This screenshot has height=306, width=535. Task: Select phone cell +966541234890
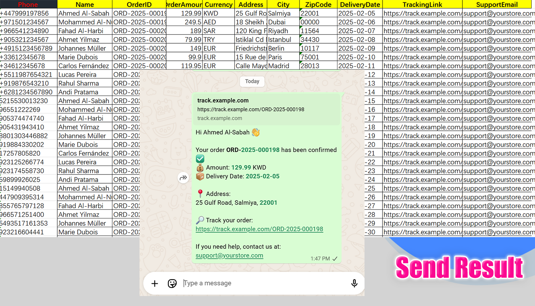[28, 31]
